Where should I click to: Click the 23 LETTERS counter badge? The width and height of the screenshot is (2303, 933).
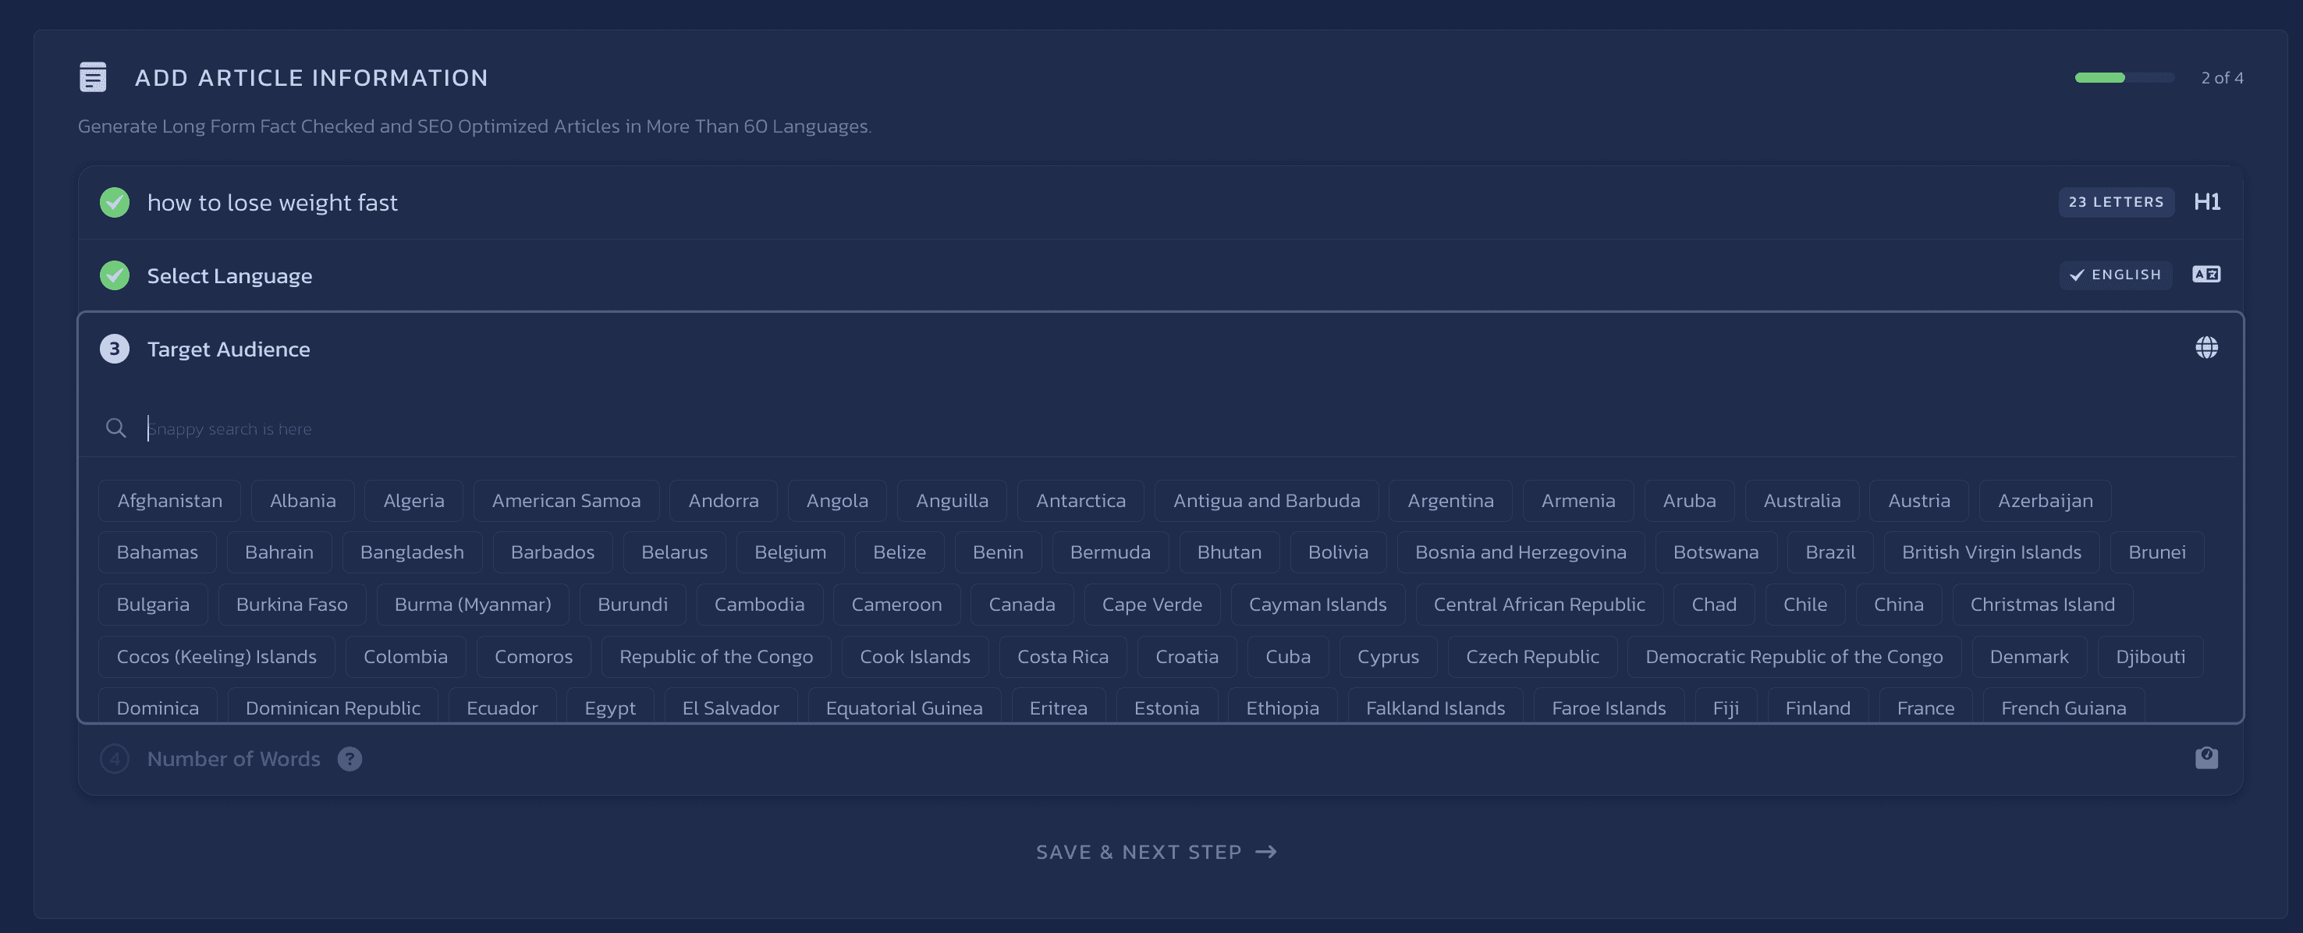(2116, 202)
